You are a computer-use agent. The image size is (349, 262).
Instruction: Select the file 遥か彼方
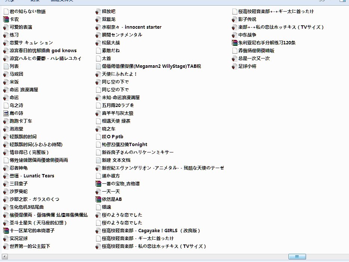tap(111, 176)
